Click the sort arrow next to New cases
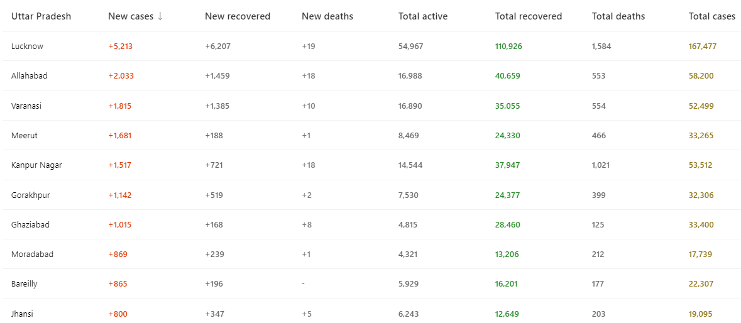Screen dimensions: 741x323 (160, 16)
